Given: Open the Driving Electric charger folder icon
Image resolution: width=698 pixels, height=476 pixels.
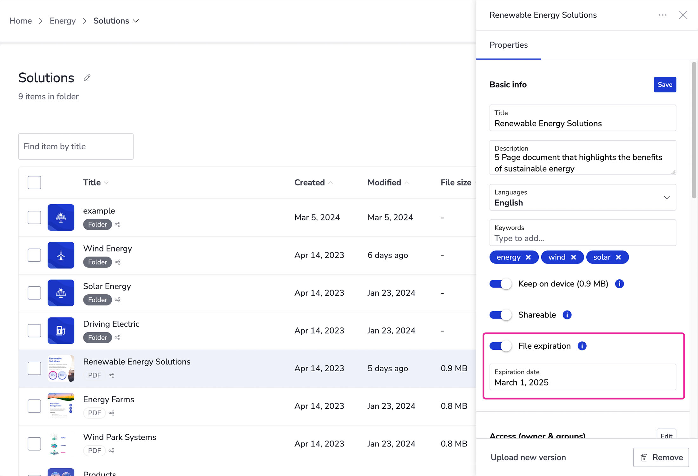Looking at the screenshot, I should (x=61, y=331).
